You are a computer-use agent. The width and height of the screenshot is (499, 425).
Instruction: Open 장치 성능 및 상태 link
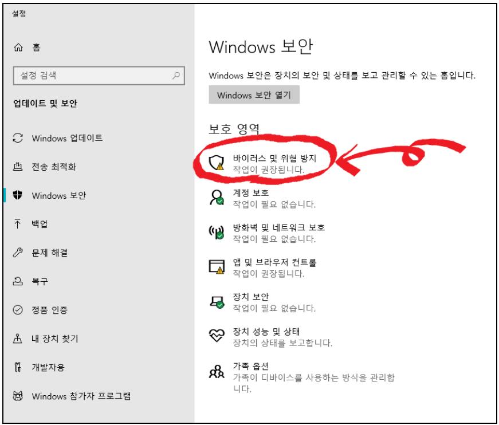[x=266, y=332]
